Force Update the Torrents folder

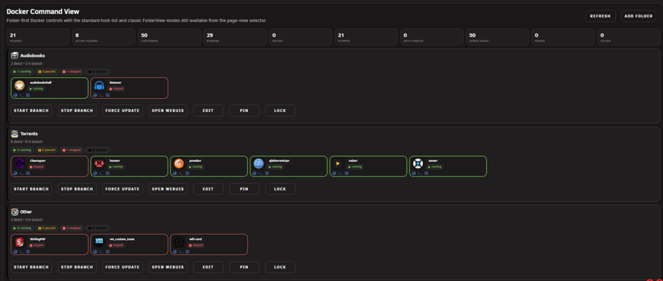pyautogui.click(x=123, y=189)
